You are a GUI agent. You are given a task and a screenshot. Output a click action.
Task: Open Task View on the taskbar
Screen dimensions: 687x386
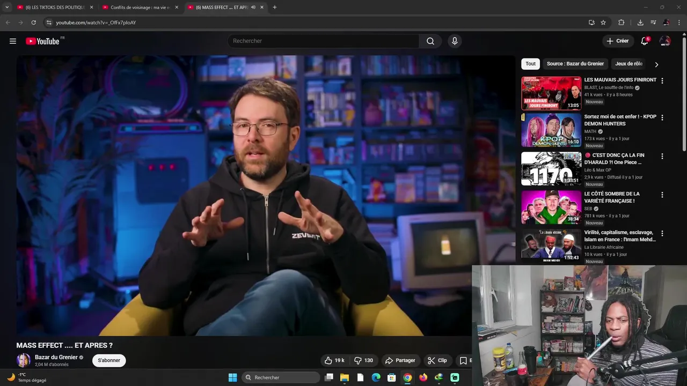[x=329, y=377]
